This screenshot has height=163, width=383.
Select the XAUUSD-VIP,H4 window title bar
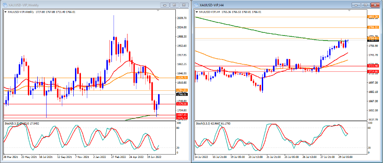[x=287, y=5]
